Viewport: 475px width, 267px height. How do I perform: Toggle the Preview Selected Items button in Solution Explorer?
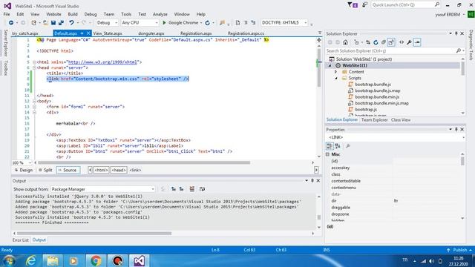(417, 42)
